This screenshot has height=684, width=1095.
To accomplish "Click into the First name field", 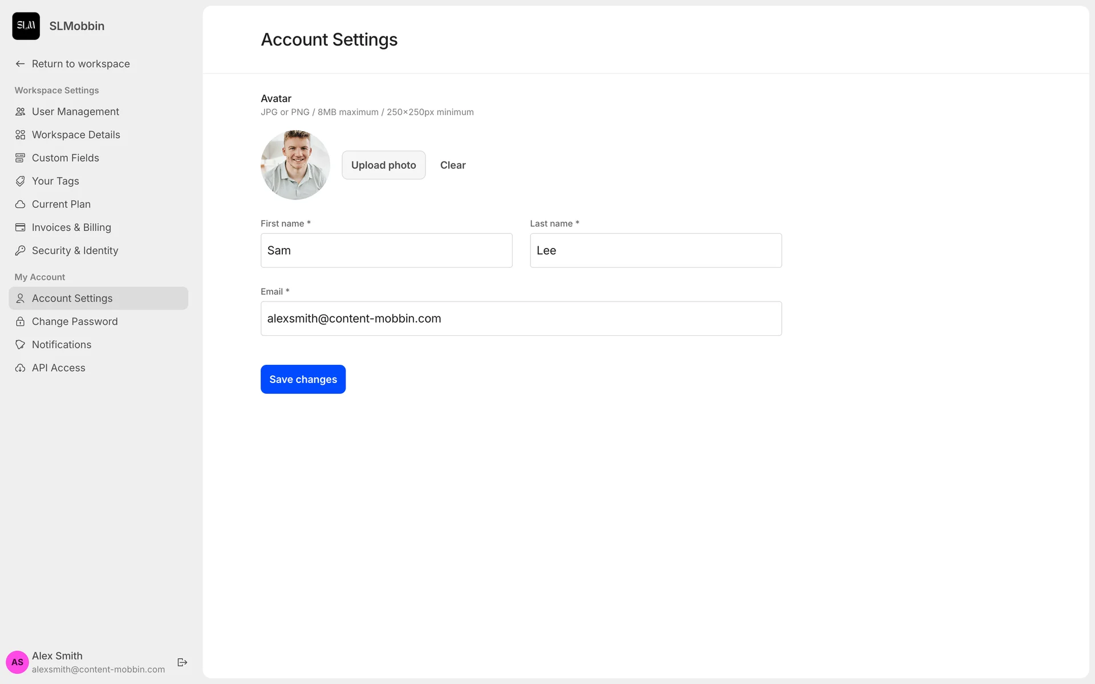I will [x=386, y=251].
